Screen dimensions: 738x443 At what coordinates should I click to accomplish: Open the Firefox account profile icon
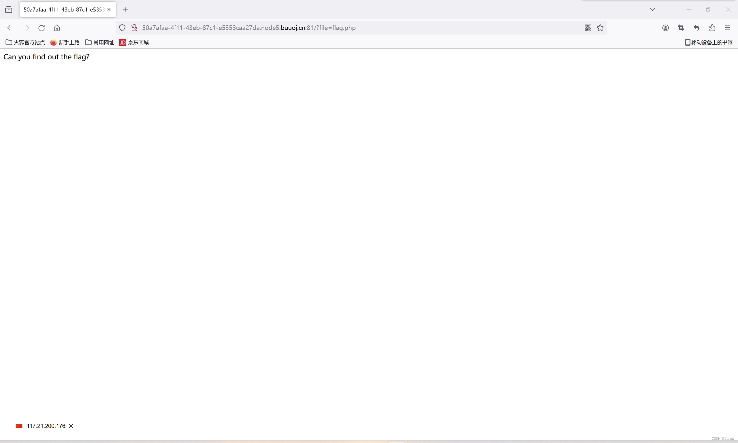(666, 27)
